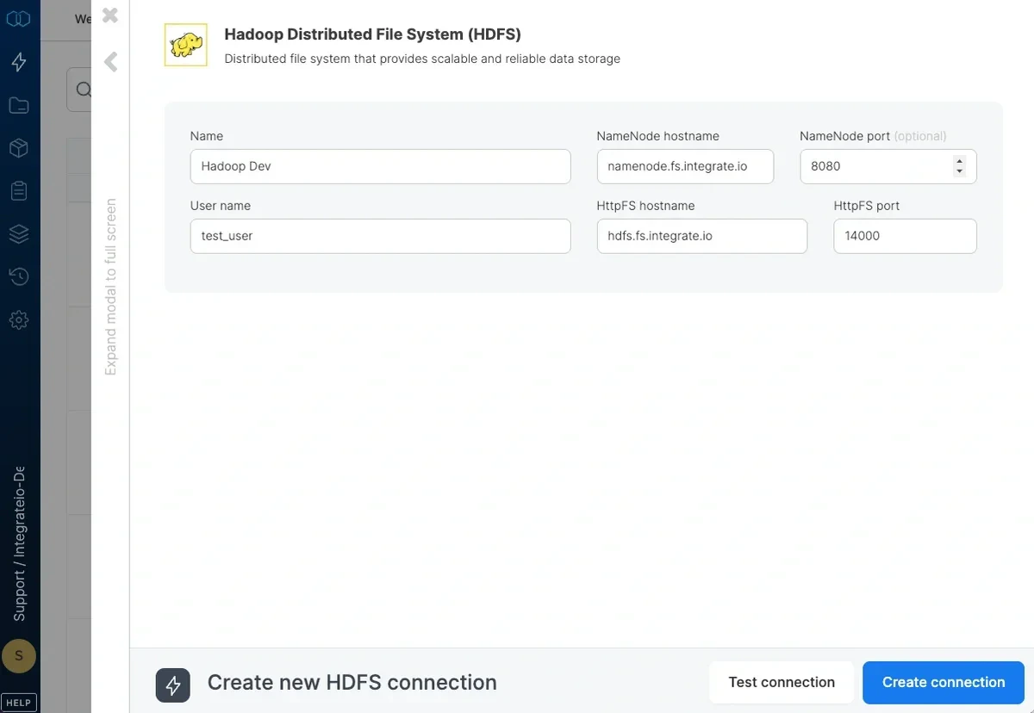Decrement NameNode port with the down arrow
1034x713 pixels.
coord(959,171)
